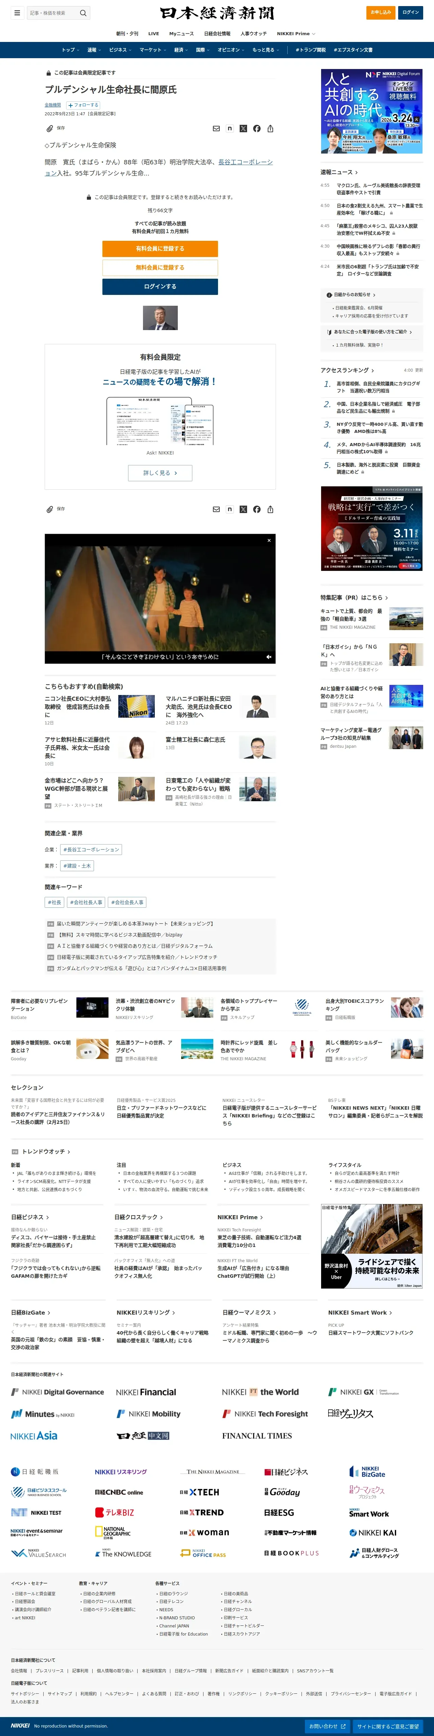The image size is (434, 1736).
Task: Open the NIKKEI KAI logo
Action: pyautogui.click(x=373, y=1532)
